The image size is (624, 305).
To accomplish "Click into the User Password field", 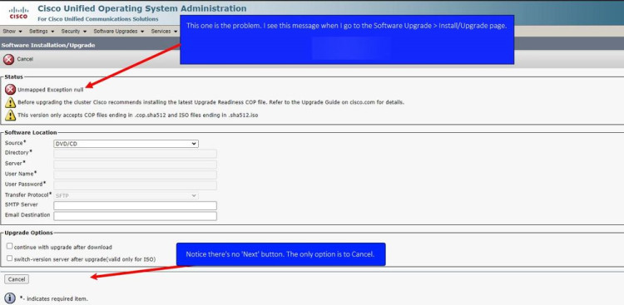I will [x=136, y=184].
